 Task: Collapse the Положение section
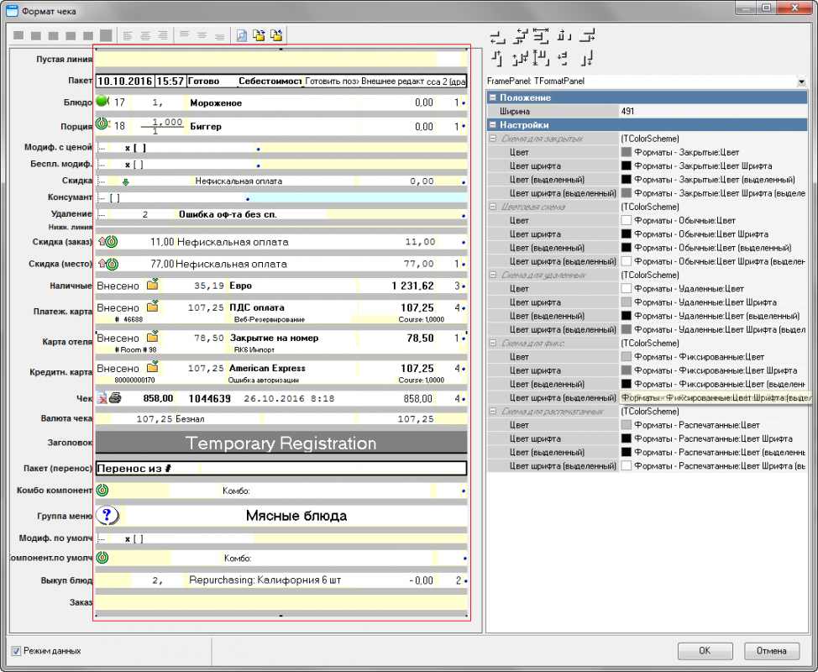point(492,97)
